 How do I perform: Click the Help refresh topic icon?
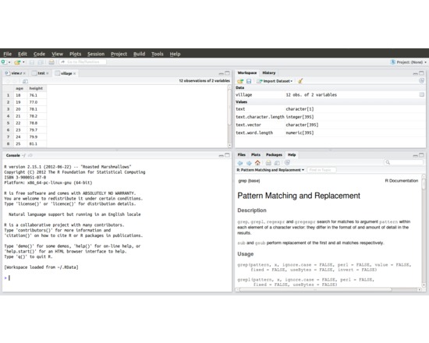[287, 163]
